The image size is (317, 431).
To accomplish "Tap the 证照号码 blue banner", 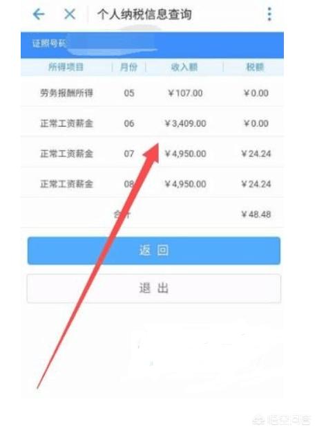I will pos(153,45).
